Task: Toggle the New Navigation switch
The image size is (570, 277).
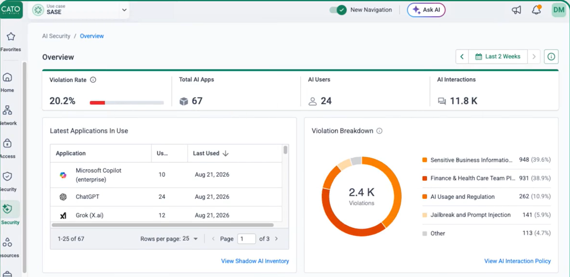Action: point(338,10)
